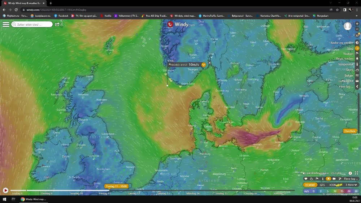The height and width of the screenshot is (203, 361).
Task: Select the Bølger waves icon
Action: (357, 75)
